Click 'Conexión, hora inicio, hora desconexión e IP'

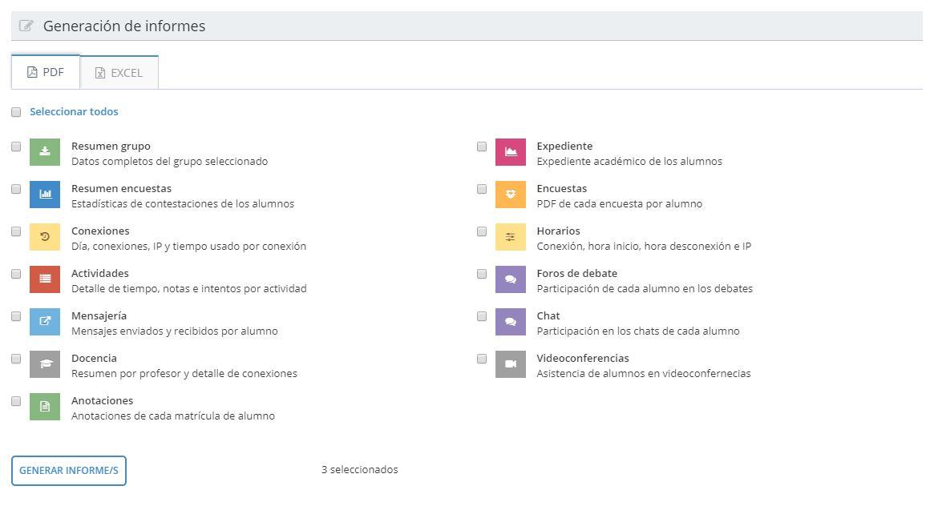coord(644,247)
